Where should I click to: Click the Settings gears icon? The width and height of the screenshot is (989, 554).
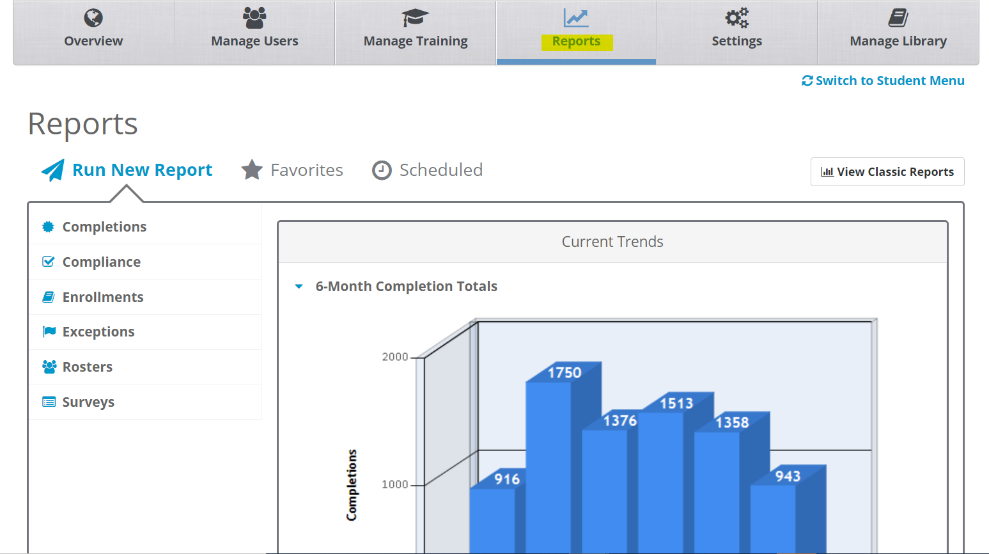736,18
